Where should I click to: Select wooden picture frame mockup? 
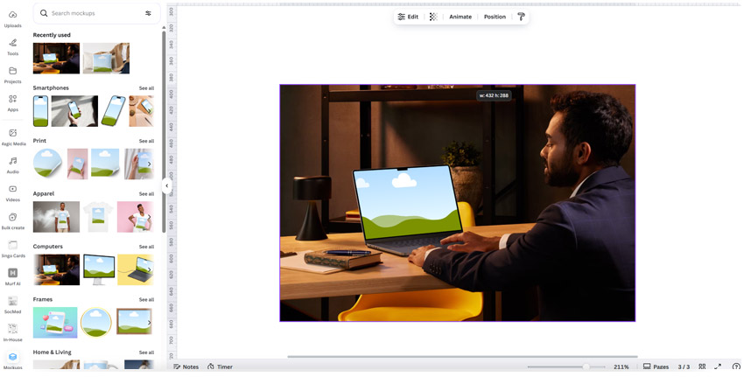134,323
